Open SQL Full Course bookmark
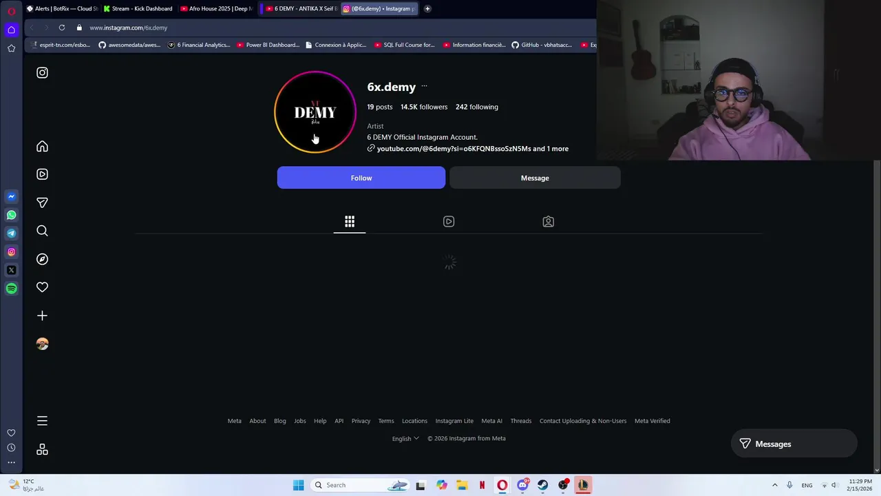Screen dimensions: 881x496 [x=405, y=45]
